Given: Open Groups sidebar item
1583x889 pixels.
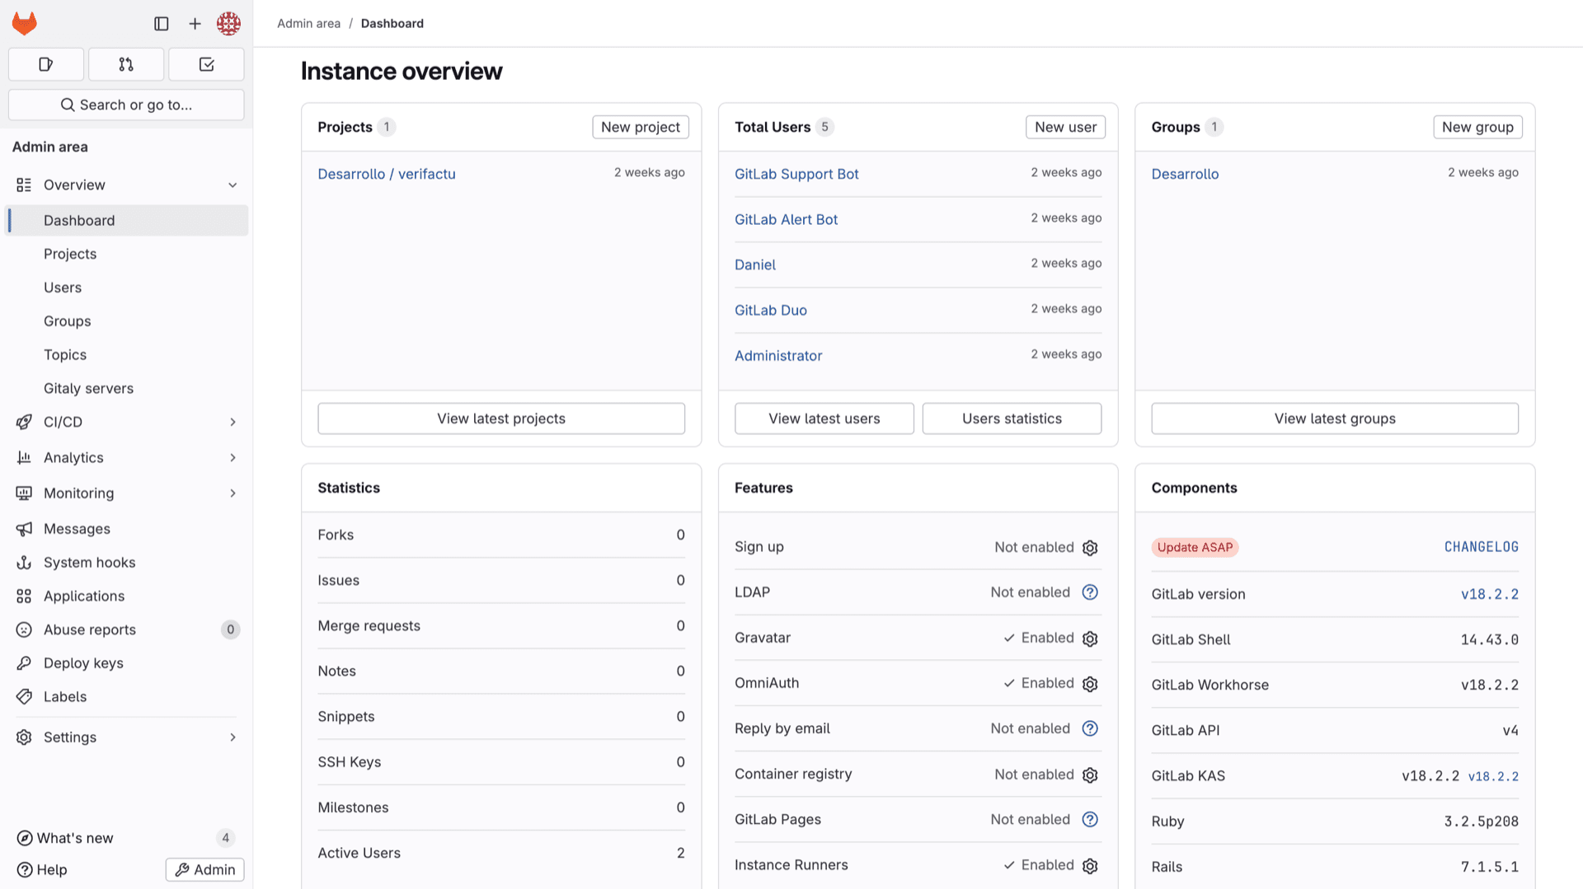Looking at the screenshot, I should pos(126,321).
